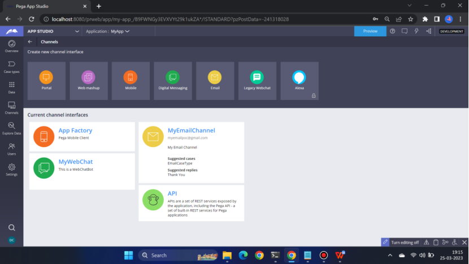Create a new Web mashup channel

pyautogui.click(x=89, y=81)
